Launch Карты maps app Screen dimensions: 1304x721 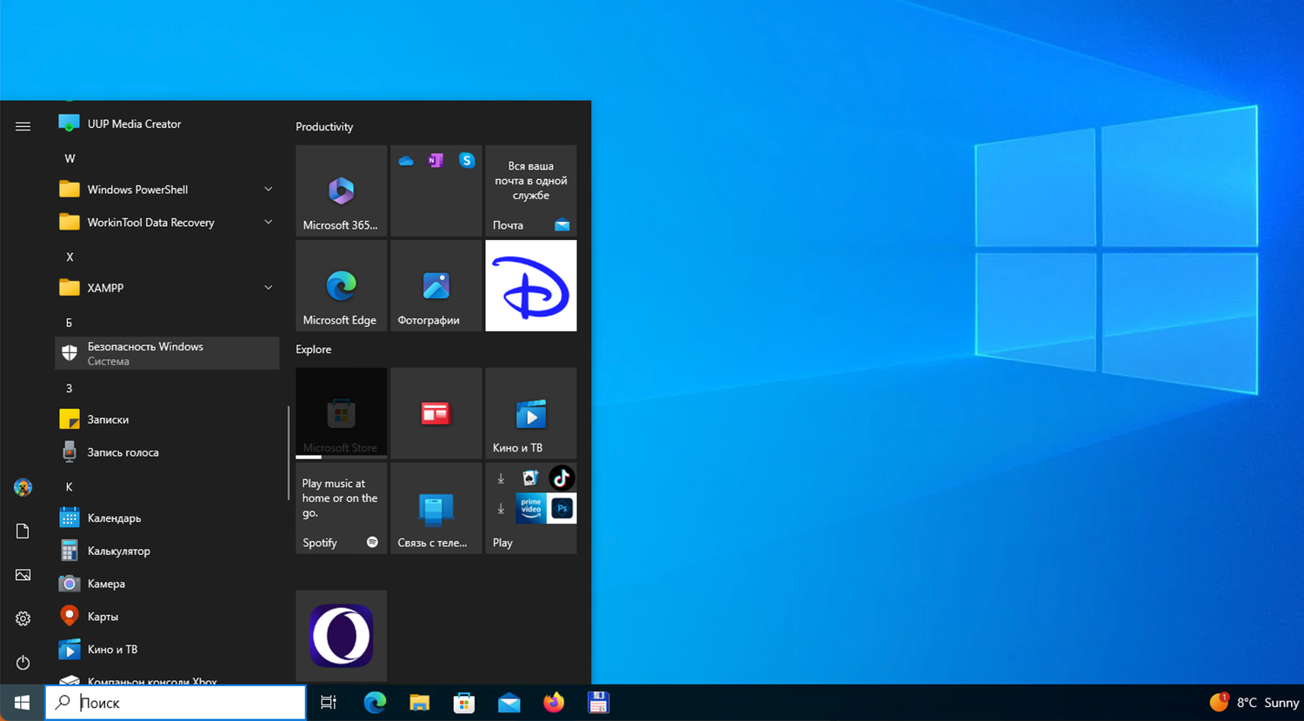tap(167, 617)
